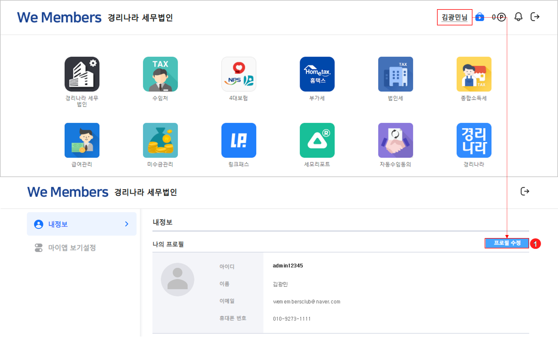Open the 미수금관리 money bag icon
Viewport: 558px width, 339px height.
pyautogui.click(x=160, y=140)
